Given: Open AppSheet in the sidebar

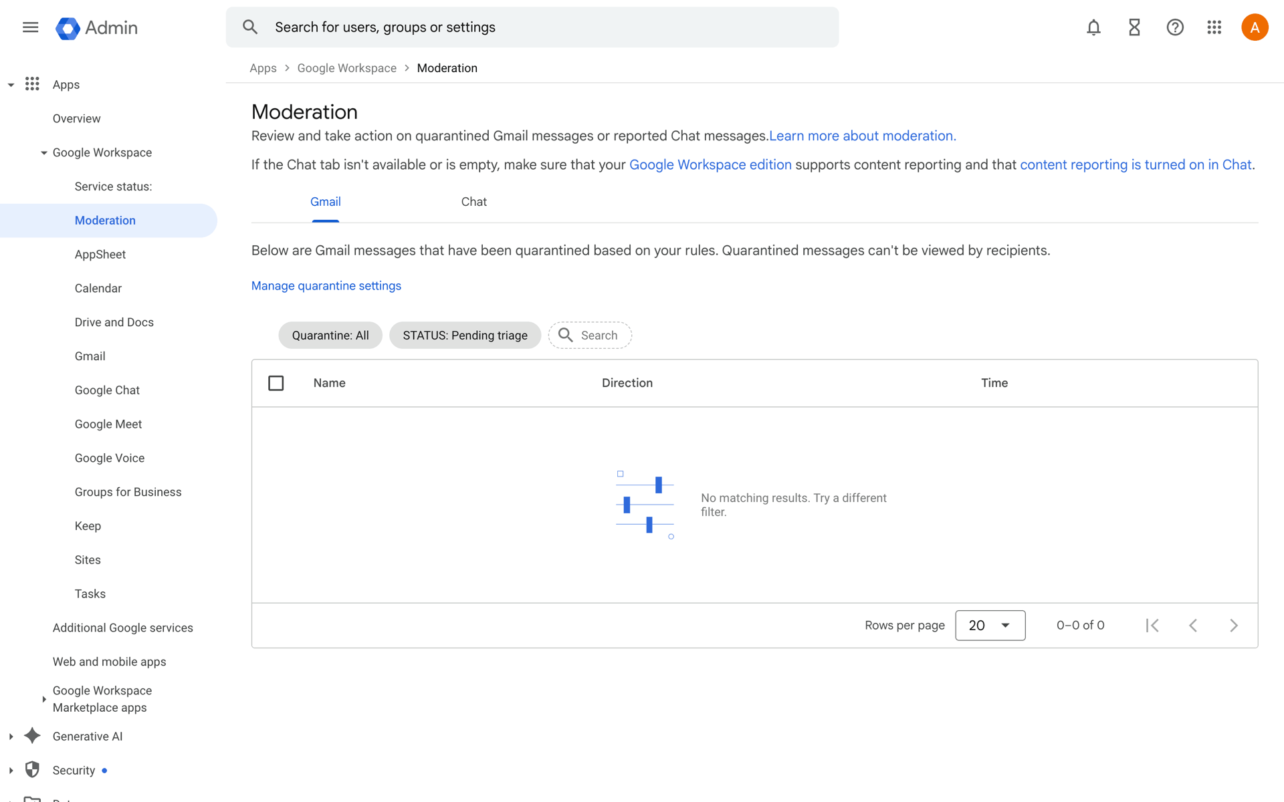Looking at the screenshot, I should click(100, 255).
